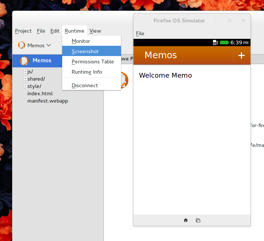Tap the simulator home button
264x241 pixels.
[x=186, y=220]
